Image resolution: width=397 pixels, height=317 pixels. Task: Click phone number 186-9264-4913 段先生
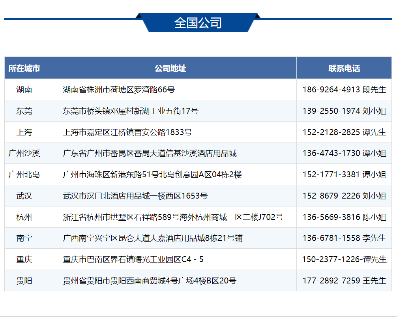[x=344, y=90]
